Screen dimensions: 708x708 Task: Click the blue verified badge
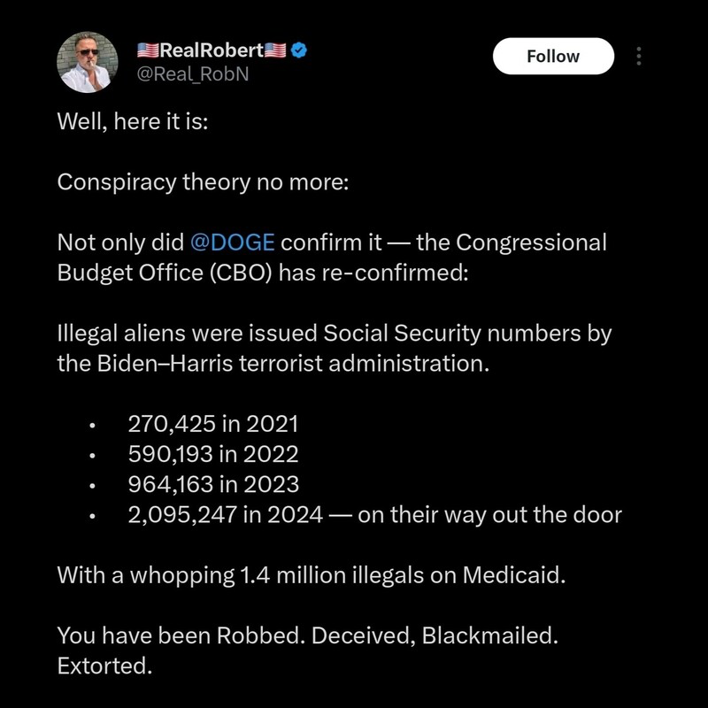300,50
